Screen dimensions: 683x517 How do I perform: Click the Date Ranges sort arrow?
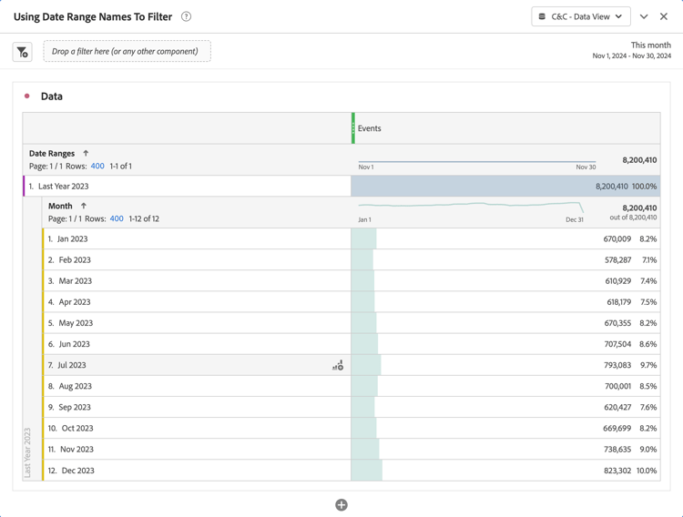[x=86, y=154]
